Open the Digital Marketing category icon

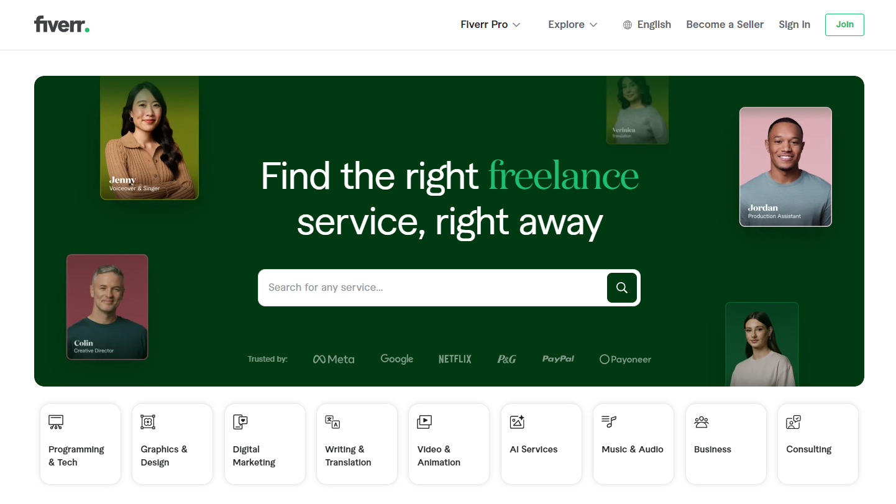(240, 423)
